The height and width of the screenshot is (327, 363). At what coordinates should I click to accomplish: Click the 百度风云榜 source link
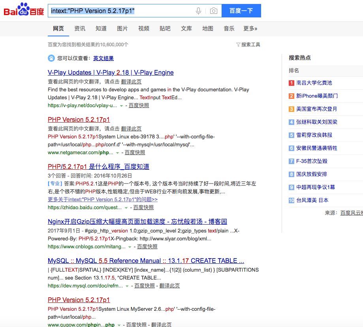coord(352,213)
